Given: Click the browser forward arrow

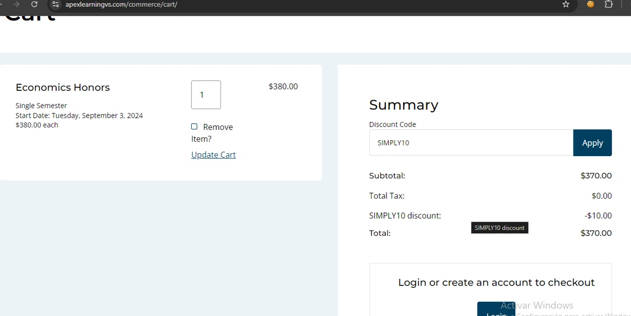Looking at the screenshot, I should (16, 4).
